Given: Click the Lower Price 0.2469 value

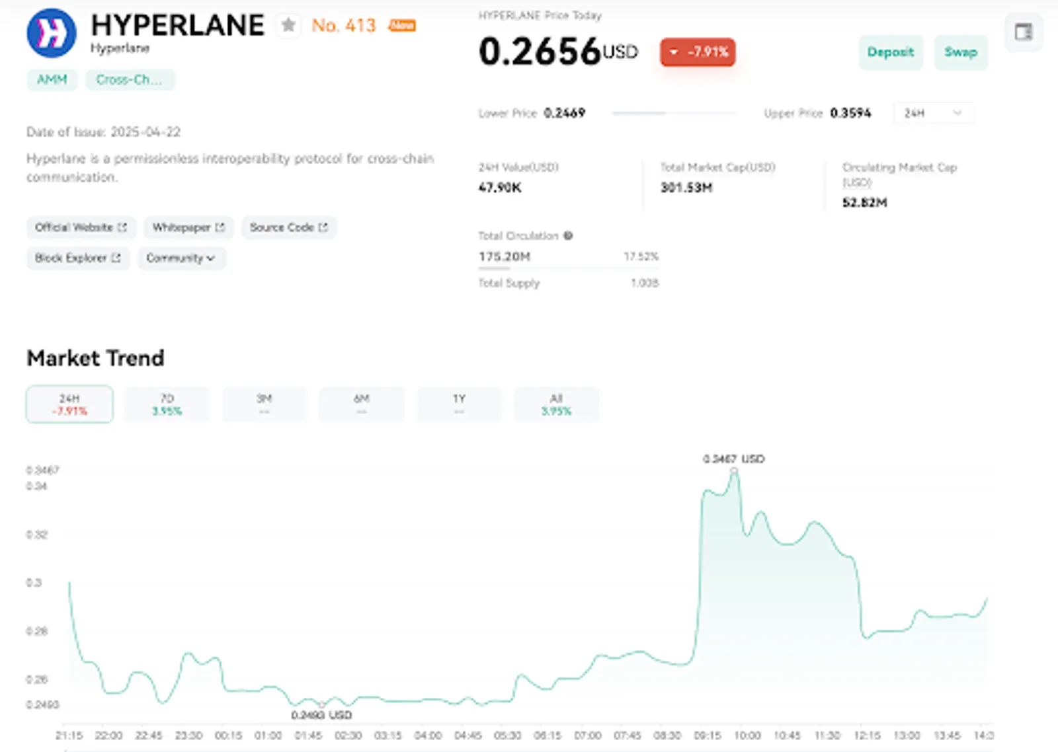Looking at the screenshot, I should coord(564,113).
